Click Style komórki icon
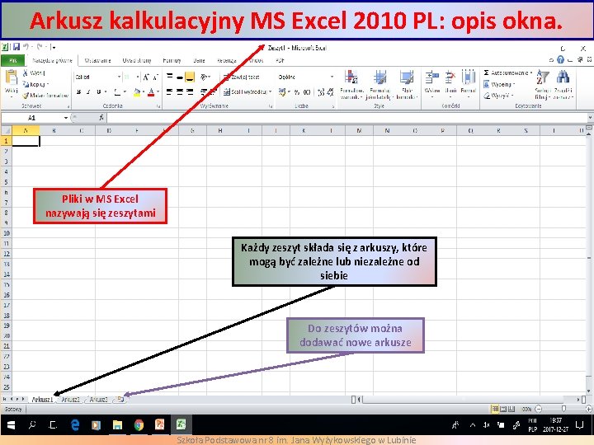Screen dimensions: 594x445 click(x=407, y=77)
